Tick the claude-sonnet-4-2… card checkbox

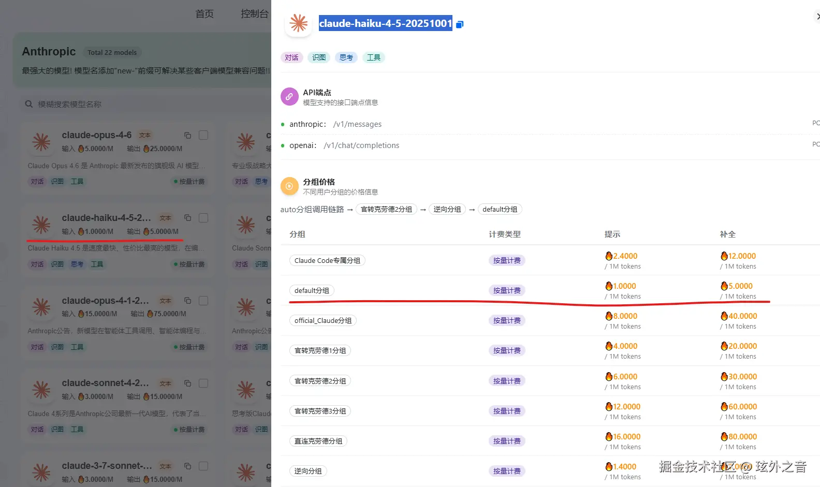[x=203, y=383]
